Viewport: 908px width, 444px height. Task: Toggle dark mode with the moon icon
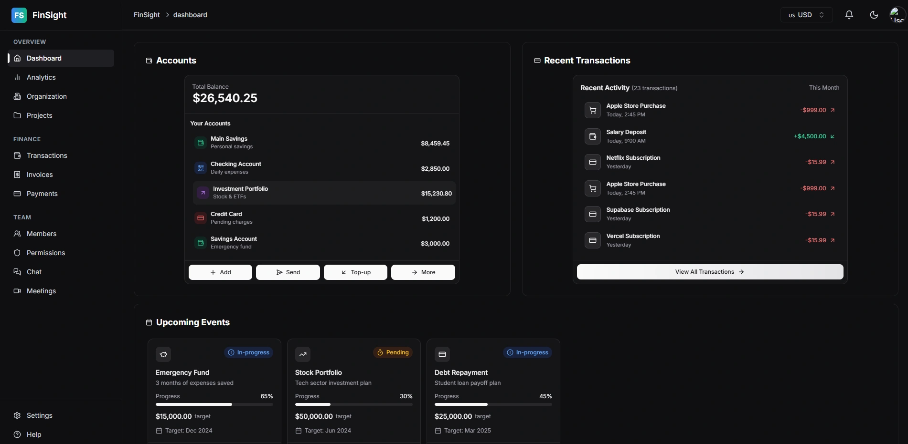[874, 15]
